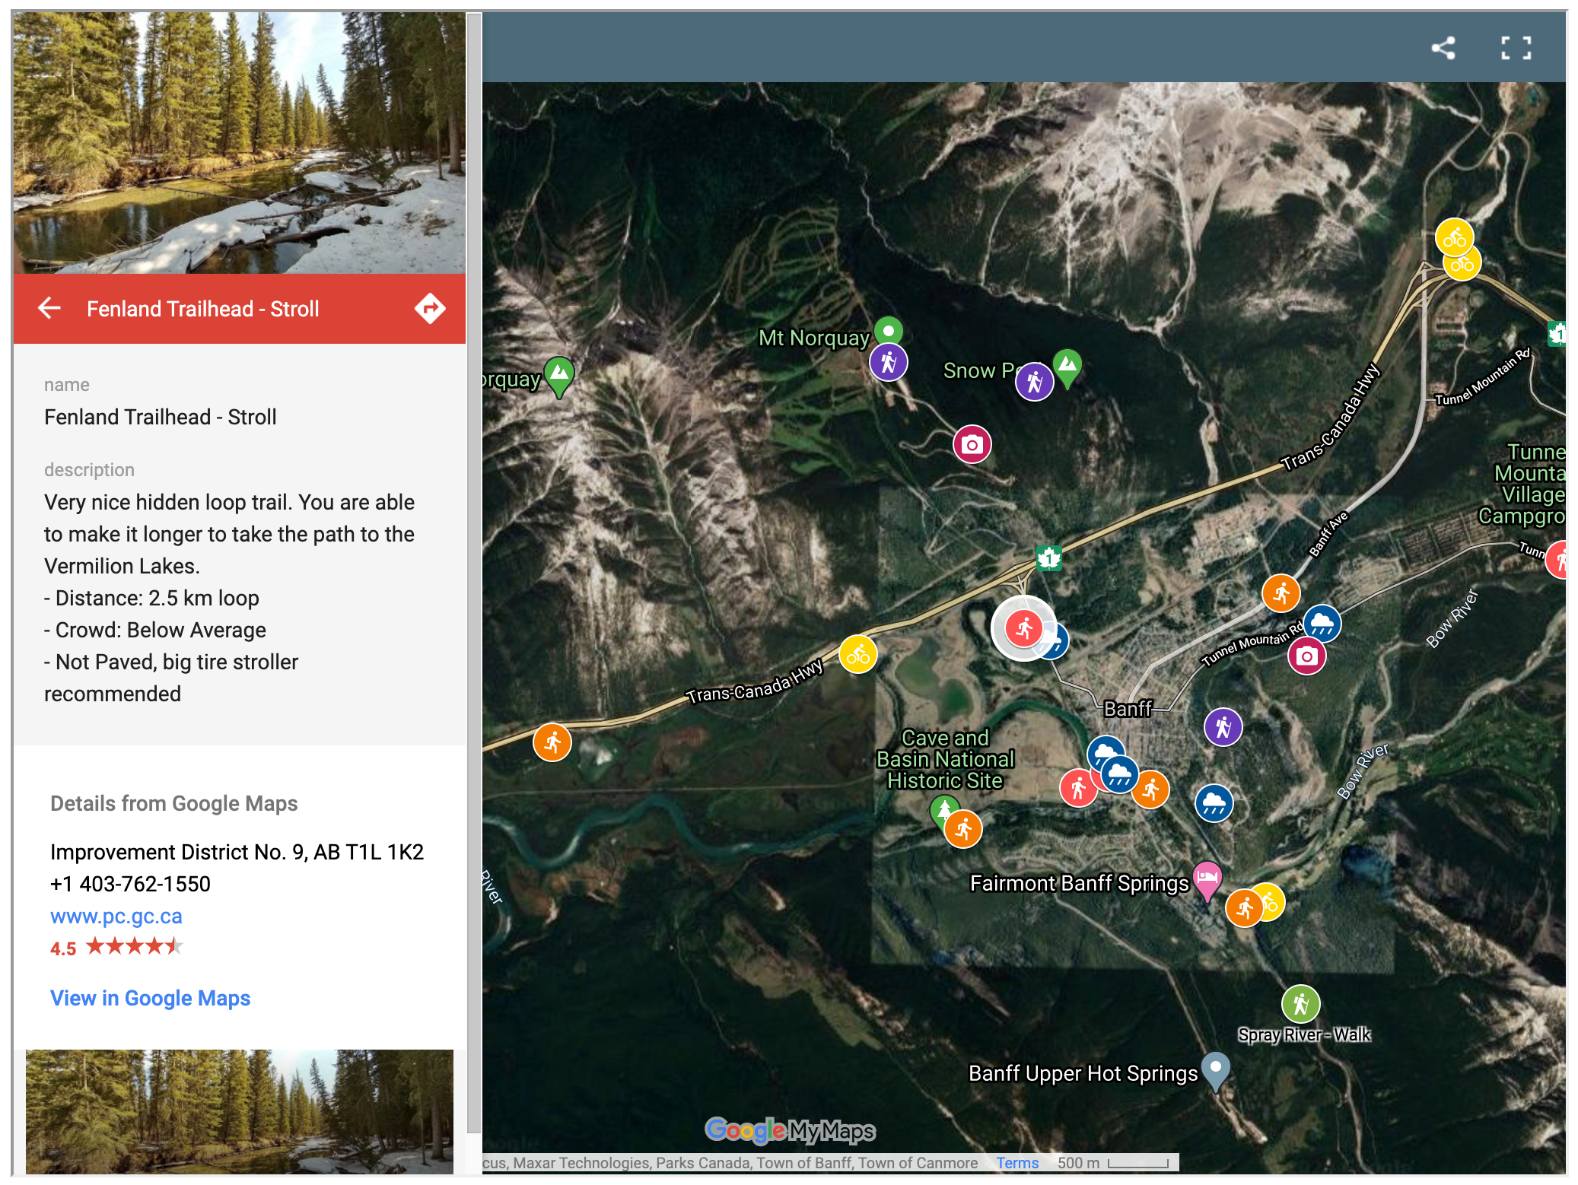Click the Highway 1 shield near Fenland

coord(1049,558)
